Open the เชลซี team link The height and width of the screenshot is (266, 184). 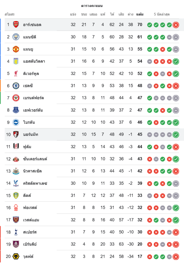click(x=28, y=86)
